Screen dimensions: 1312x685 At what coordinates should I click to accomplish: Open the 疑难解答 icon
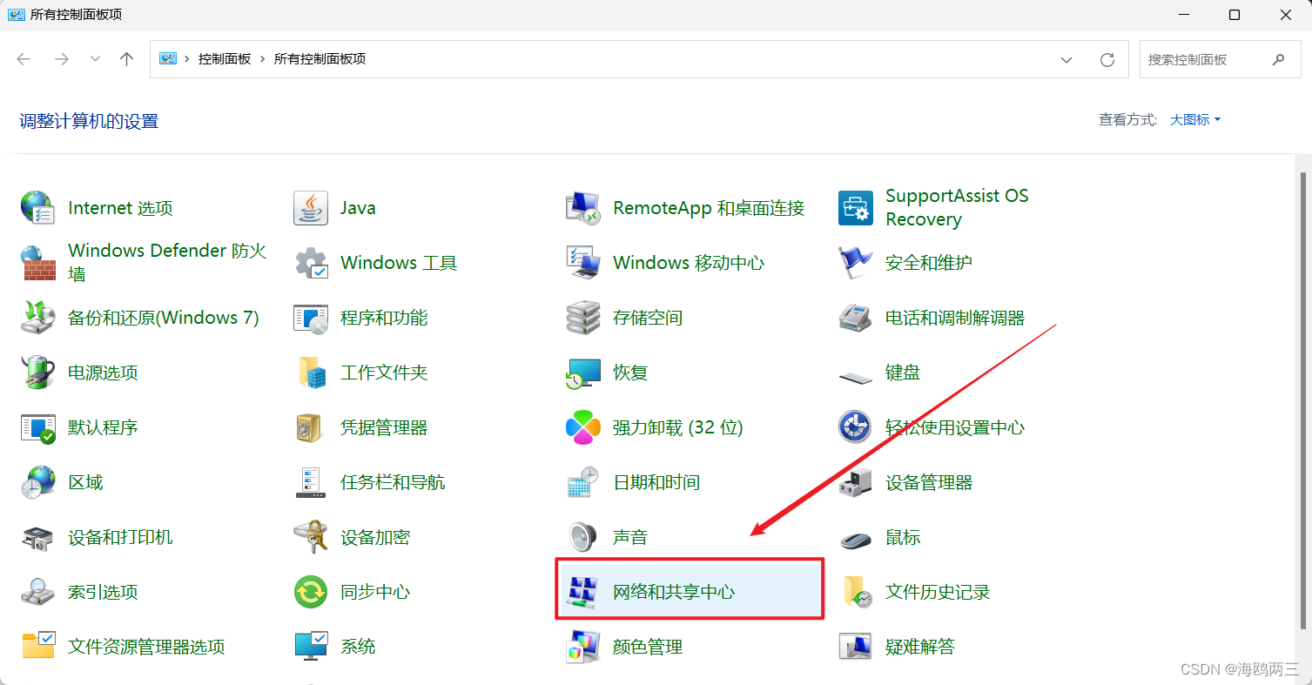point(856,647)
